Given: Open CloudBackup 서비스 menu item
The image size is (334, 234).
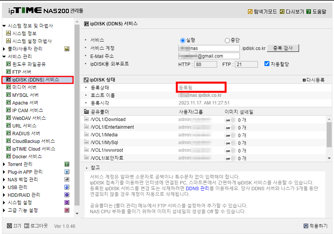Looking at the screenshot, I should [x=33, y=141].
